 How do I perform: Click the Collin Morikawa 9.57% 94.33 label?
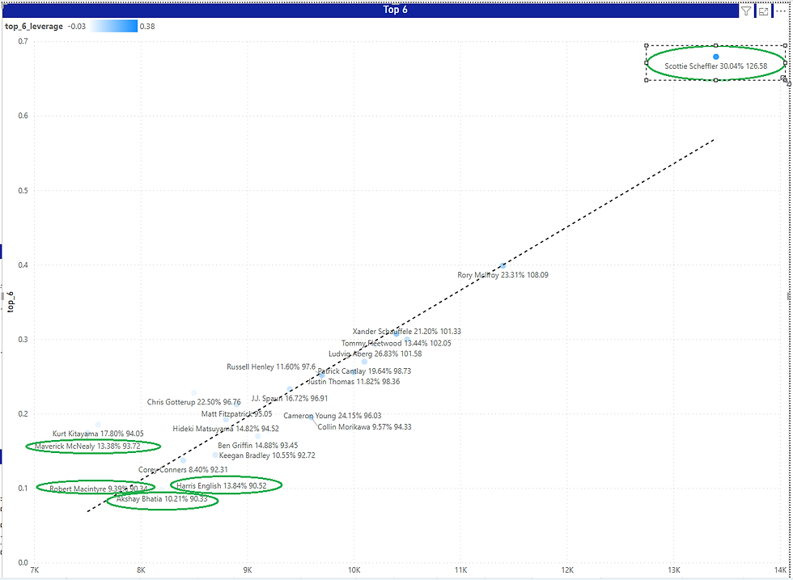coord(364,427)
